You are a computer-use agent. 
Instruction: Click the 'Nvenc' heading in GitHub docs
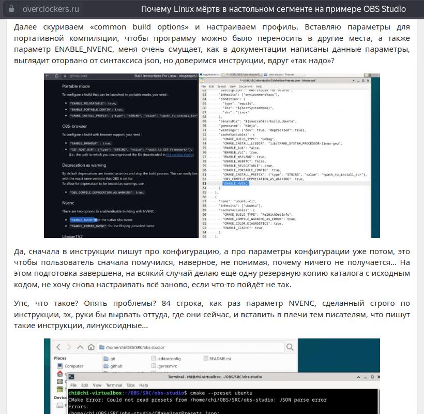coord(68,203)
